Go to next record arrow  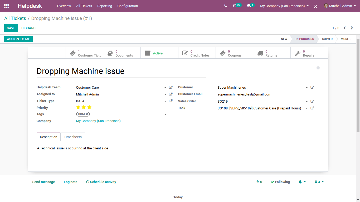click(352, 28)
